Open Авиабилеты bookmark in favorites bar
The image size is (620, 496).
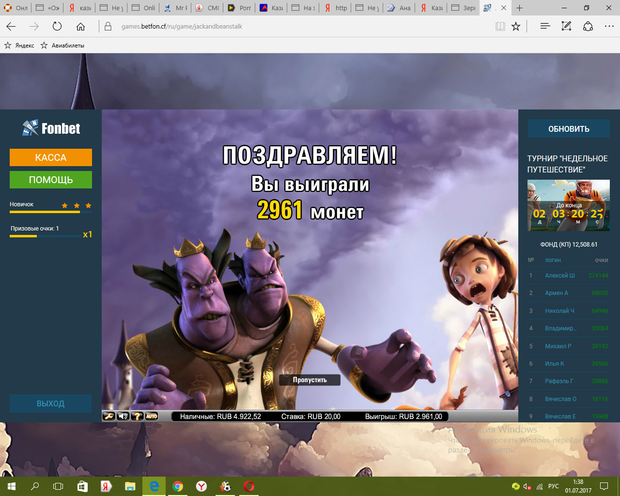[x=62, y=46]
